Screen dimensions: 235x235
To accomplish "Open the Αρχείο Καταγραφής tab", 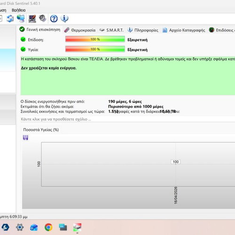I will click(184, 30).
